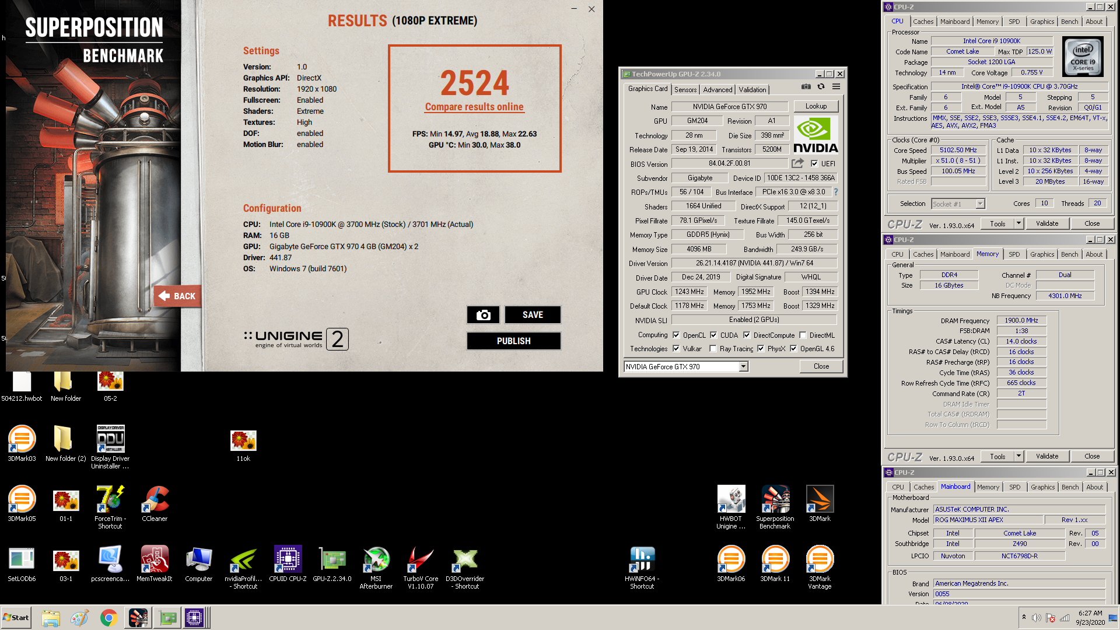Image resolution: width=1120 pixels, height=630 pixels.
Task: Open the MemTweakIt desktop icon
Action: tap(155, 564)
